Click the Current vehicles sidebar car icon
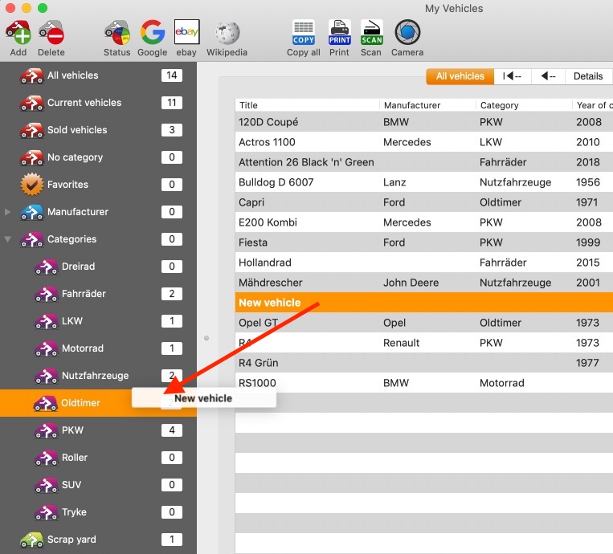This screenshot has width=613, height=554. click(x=31, y=103)
